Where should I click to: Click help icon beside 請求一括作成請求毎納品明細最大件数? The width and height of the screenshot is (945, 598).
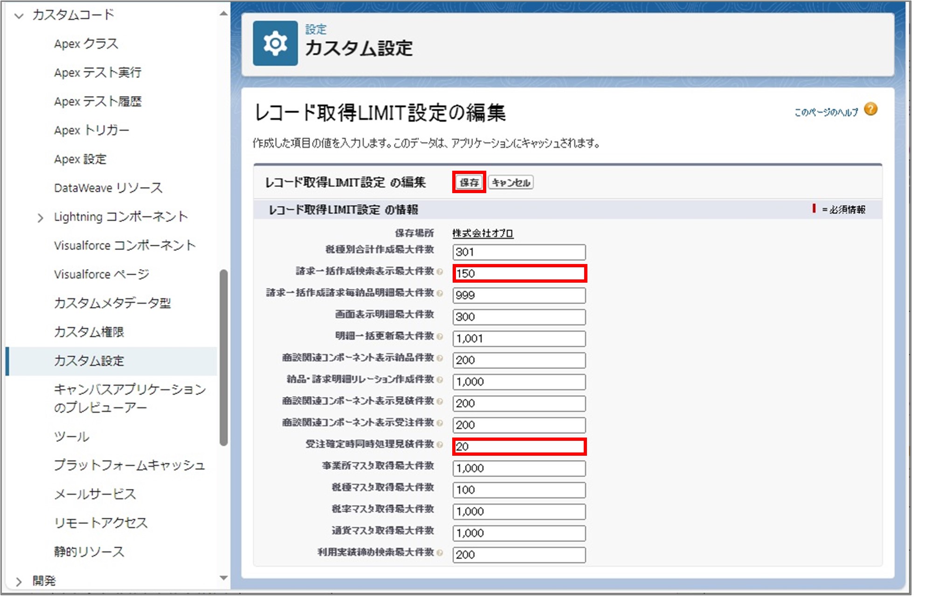(x=440, y=293)
